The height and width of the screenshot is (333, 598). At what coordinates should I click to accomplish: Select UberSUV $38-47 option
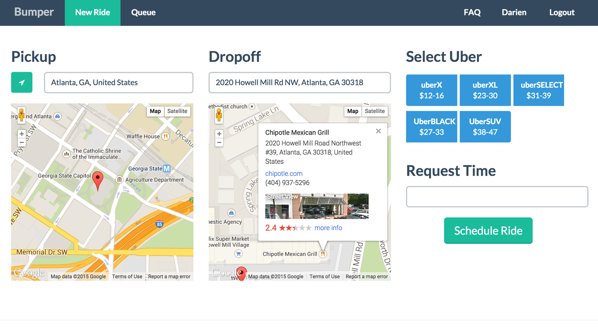click(x=485, y=127)
